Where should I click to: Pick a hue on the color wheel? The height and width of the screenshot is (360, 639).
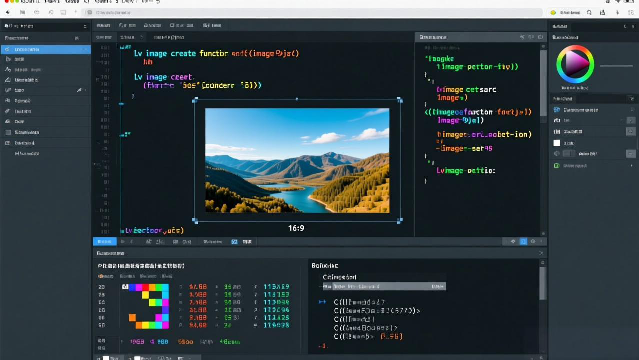[575, 64]
